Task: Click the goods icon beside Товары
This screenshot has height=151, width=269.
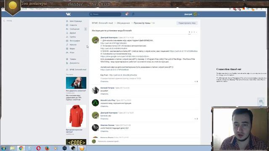Action: 67,59
